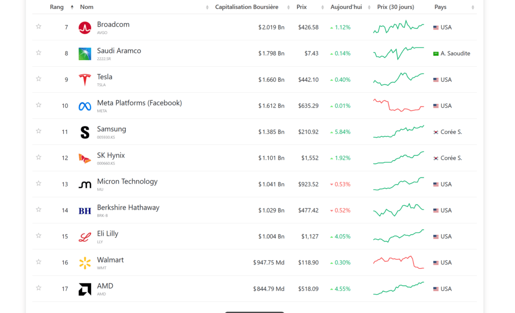Image resolution: width=515 pixels, height=313 pixels.
Task: Click the Nom column header
Action: (87, 7)
